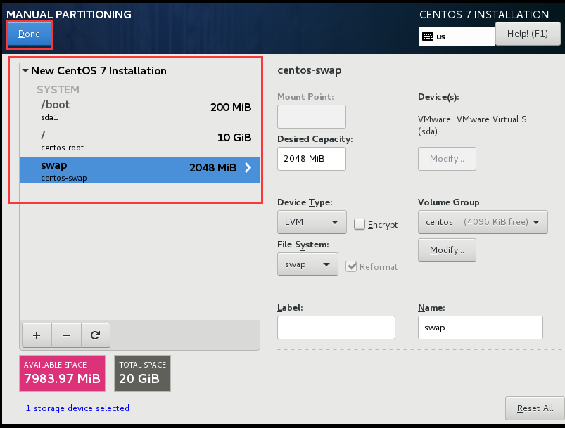Viewport: 565px width, 428px height.
Task: Click the Name field containing swap
Action: click(x=481, y=328)
